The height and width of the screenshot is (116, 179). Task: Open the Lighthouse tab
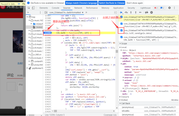click(145, 8)
